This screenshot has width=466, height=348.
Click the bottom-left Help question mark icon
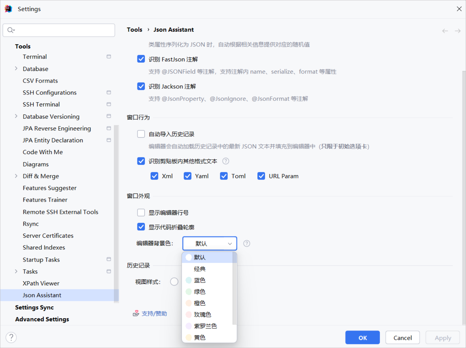tap(11, 337)
